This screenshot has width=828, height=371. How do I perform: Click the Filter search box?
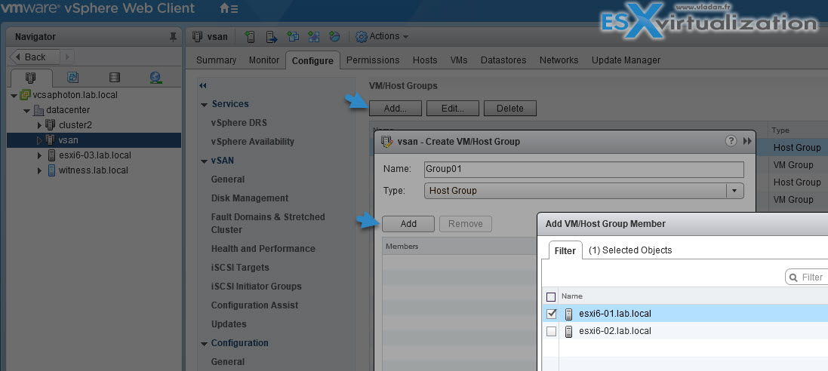tap(807, 277)
